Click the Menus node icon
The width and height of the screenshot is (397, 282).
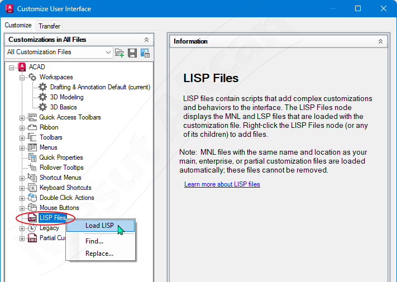tap(32, 147)
